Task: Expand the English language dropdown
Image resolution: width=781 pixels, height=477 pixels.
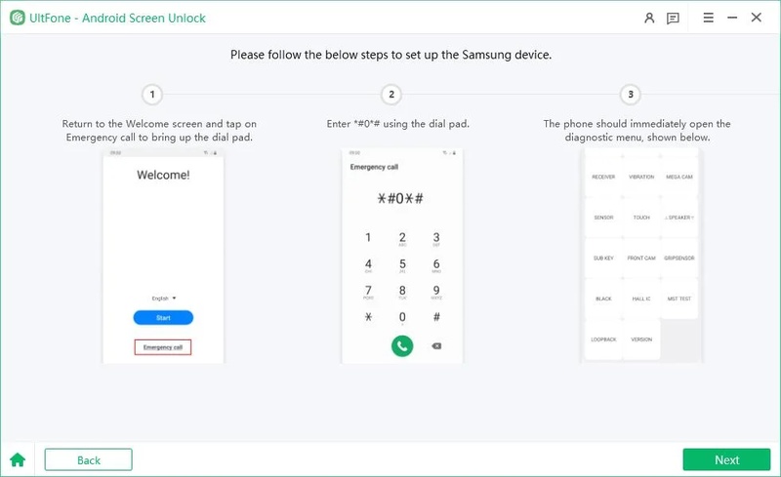Action: pos(164,298)
